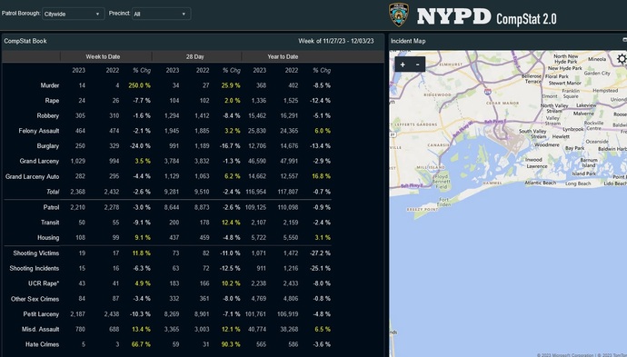Viewport: 627px width, 357px height.
Task: Click the Microsoft copyright map attribution
Action: (x=565, y=355)
